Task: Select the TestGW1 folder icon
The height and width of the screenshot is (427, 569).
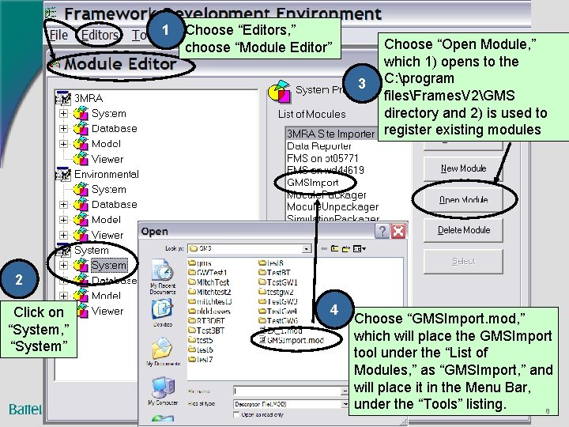Action: [262, 282]
